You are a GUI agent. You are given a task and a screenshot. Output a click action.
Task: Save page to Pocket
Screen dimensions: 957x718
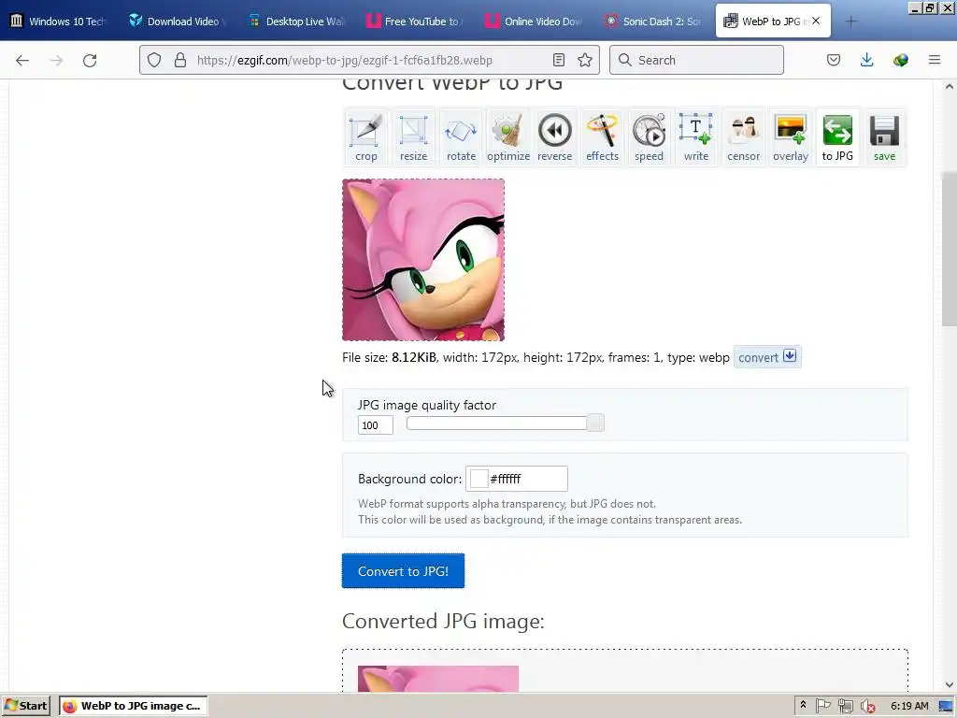click(x=833, y=60)
